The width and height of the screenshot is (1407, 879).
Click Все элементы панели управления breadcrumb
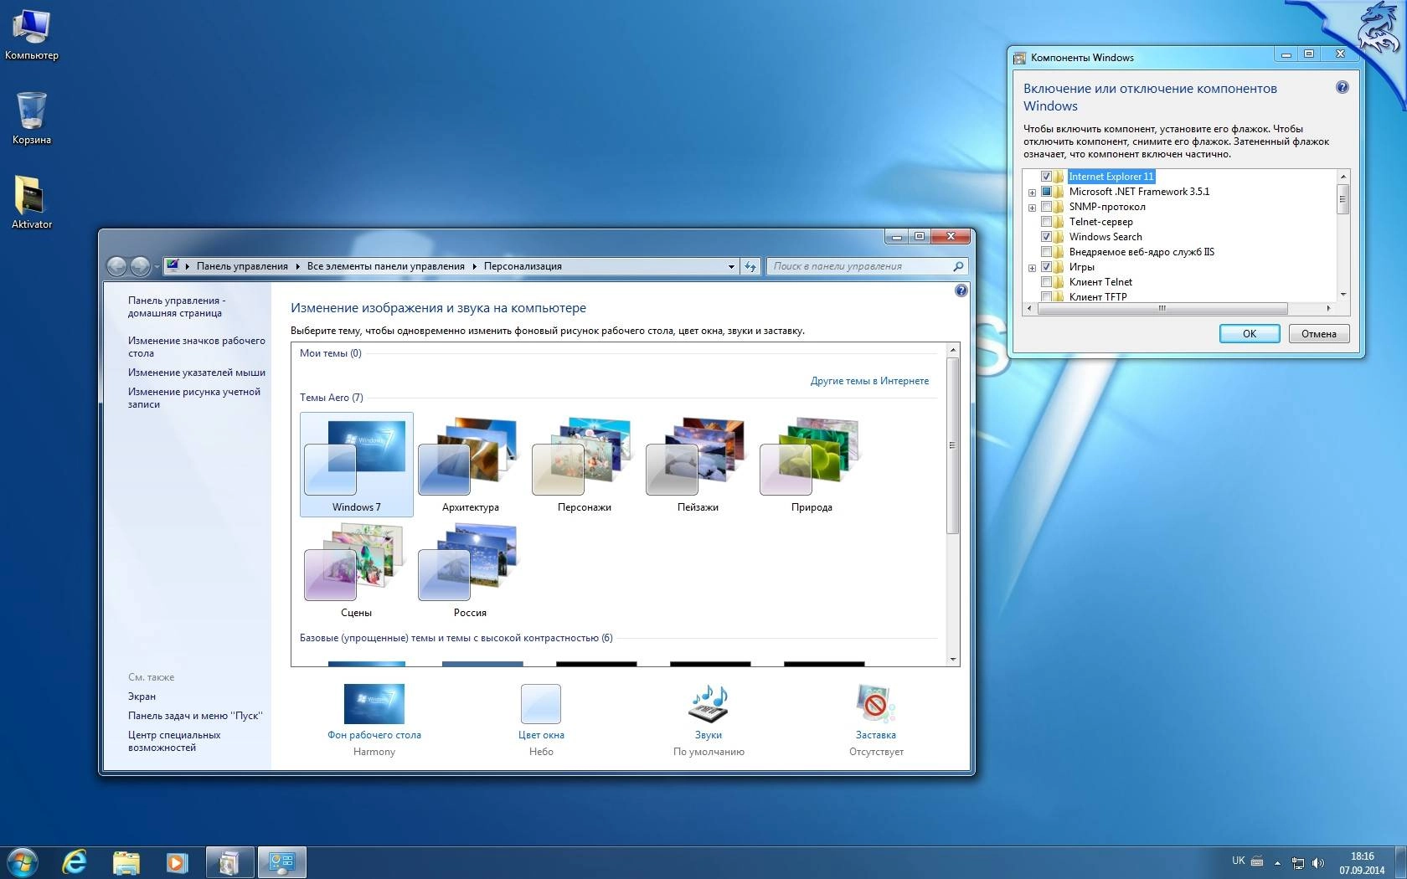[x=385, y=266]
